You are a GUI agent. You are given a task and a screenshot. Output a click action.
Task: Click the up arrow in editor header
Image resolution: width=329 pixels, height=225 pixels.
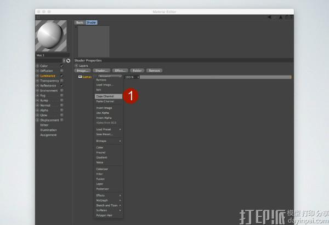[281, 17]
